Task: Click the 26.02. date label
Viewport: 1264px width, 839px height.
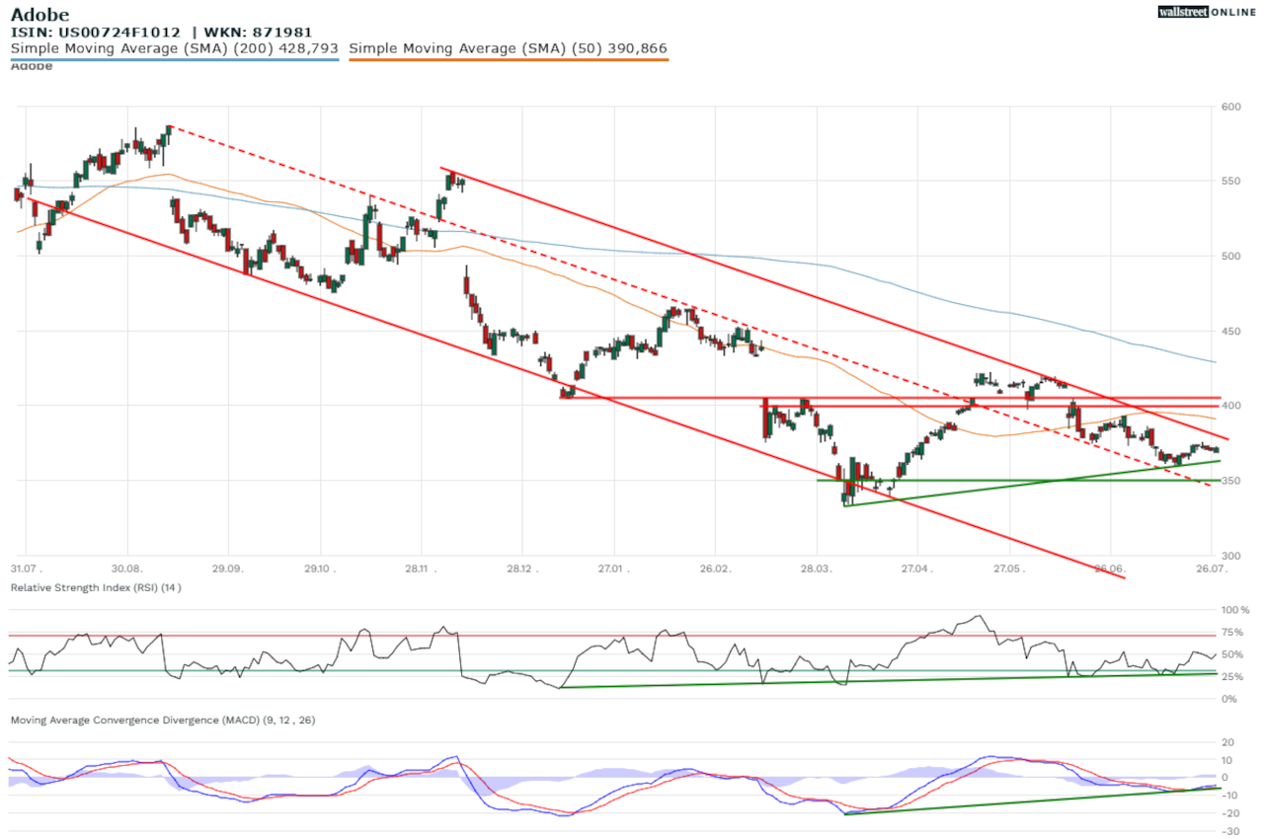Action: 714,570
